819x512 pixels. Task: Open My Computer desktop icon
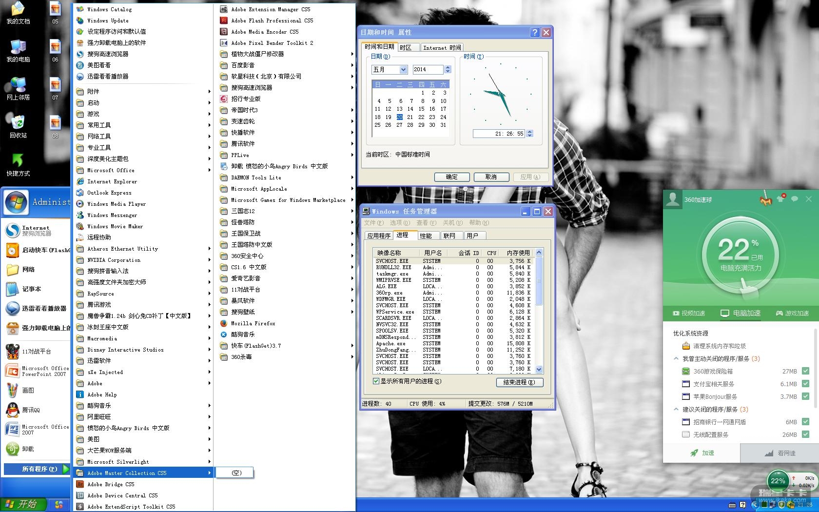(x=18, y=49)
